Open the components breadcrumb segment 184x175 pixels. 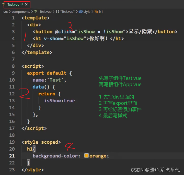tap(21, 11)
